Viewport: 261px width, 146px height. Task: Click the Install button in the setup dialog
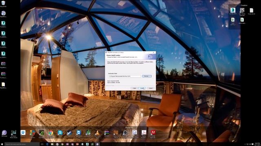click(142, 88)
